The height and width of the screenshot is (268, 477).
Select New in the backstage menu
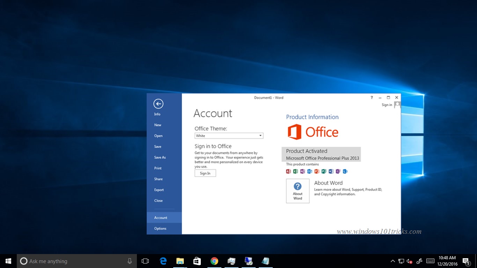tap(158, 125)
